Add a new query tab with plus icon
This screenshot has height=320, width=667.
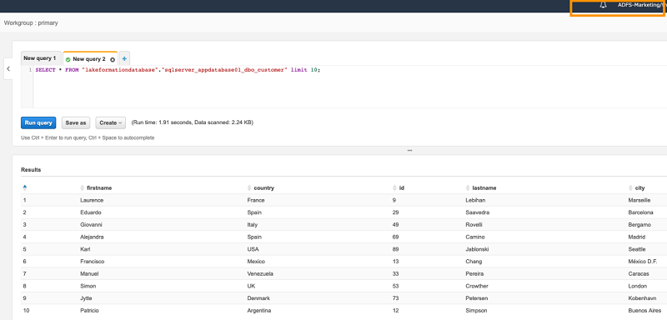coord(124,58)
